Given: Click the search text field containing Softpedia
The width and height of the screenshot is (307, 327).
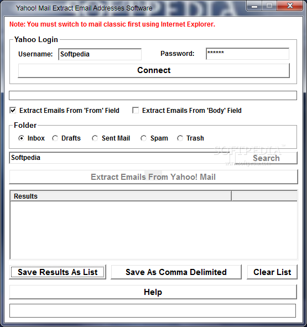Looking at the screenshot, I should point(119,158).
